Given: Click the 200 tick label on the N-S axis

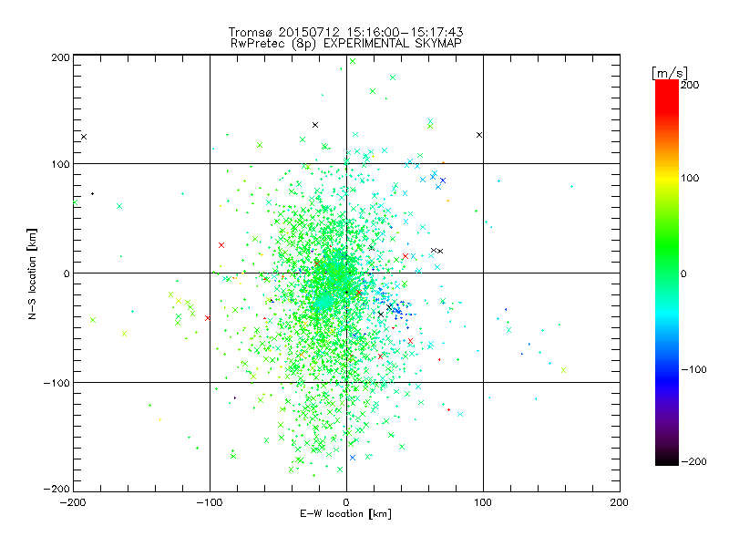Looking at the screenshot, I should [60, 57].
